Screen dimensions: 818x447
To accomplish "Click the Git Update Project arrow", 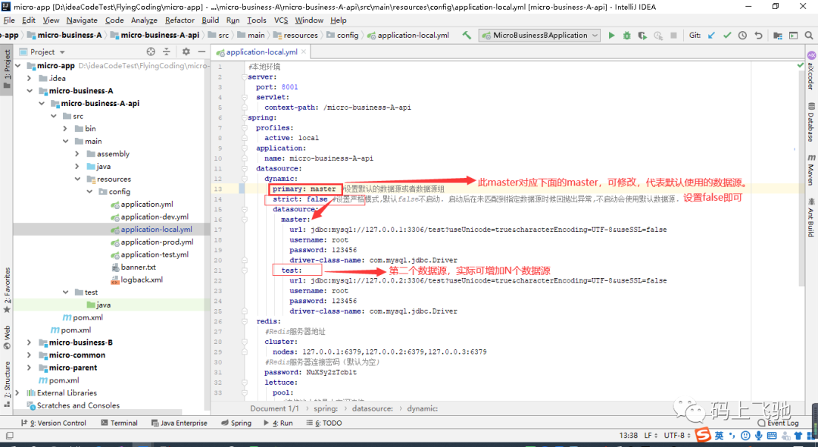I will pos(711,36).
